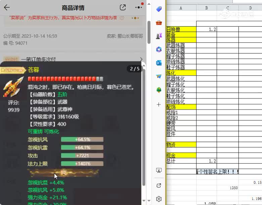This screenshot has width=262, height=205.
Task: Select column C header in spreadsheet
Action: point(228,8)
